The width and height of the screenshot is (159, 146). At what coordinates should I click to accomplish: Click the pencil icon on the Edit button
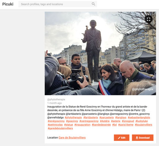(x=119, y=138)
